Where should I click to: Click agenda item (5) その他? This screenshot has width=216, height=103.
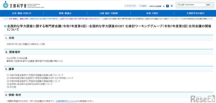click(x=11, y=87)
